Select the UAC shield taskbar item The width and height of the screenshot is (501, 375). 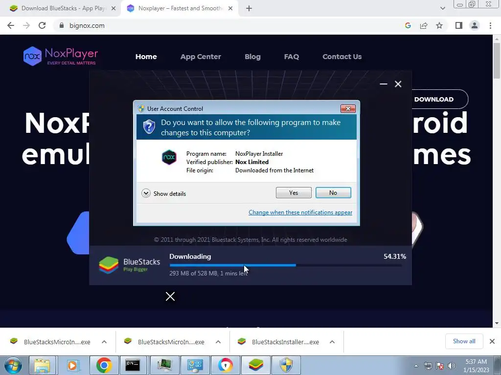click(286, 365)
